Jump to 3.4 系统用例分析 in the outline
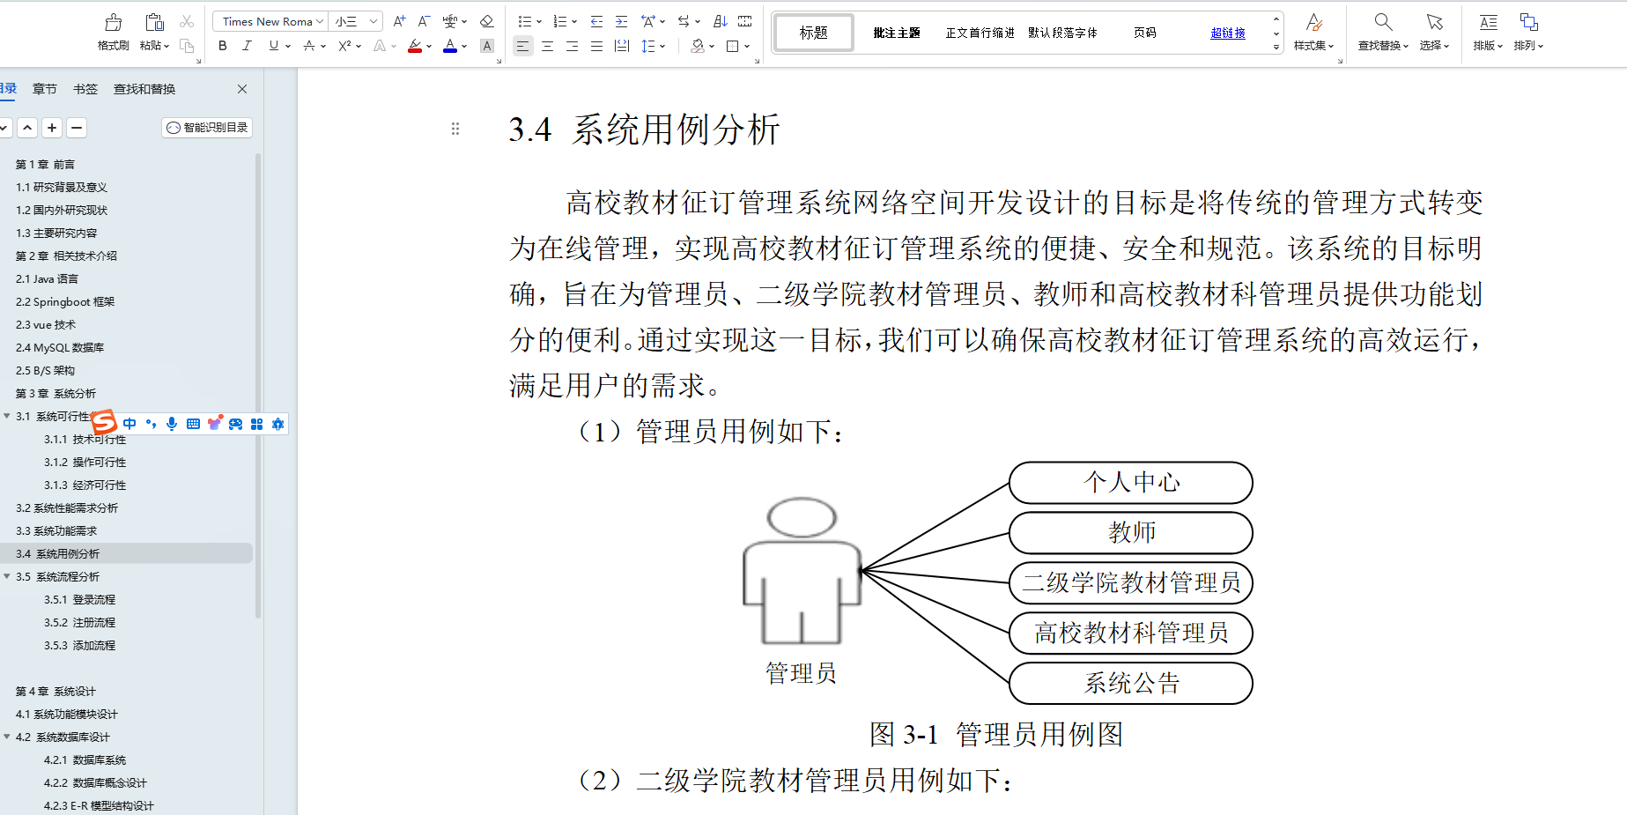1627x815 pixels. coord(58,553)
